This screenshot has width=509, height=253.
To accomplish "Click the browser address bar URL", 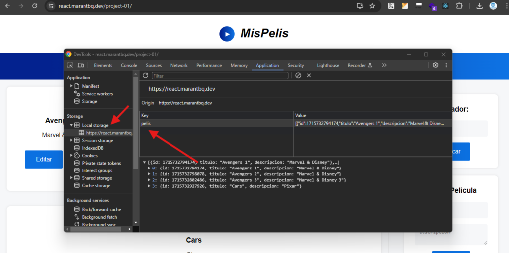I will [x=95, y=6].
